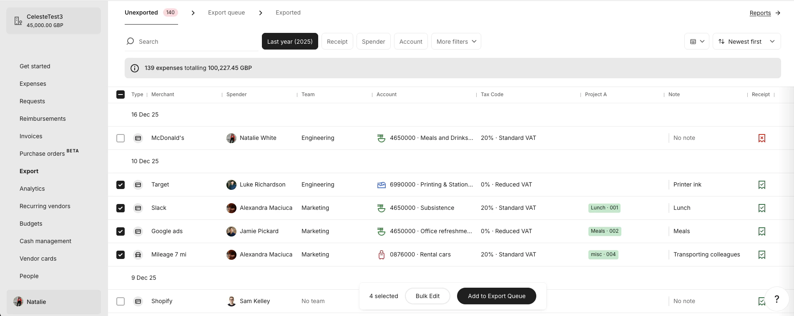794x316 pixels.
Task: Click the account icon for Office refreshments
Action: click(x=381, y=231)
